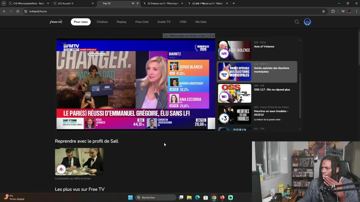Screen dimensions: 360x202
Task: Click the W9 channel logo badge
Action: click(x=224, y=97)
